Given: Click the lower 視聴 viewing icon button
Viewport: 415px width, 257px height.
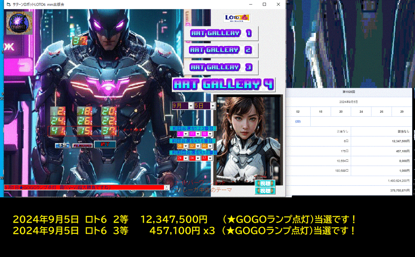Looking at the screenshot, I should pos(265,191).
